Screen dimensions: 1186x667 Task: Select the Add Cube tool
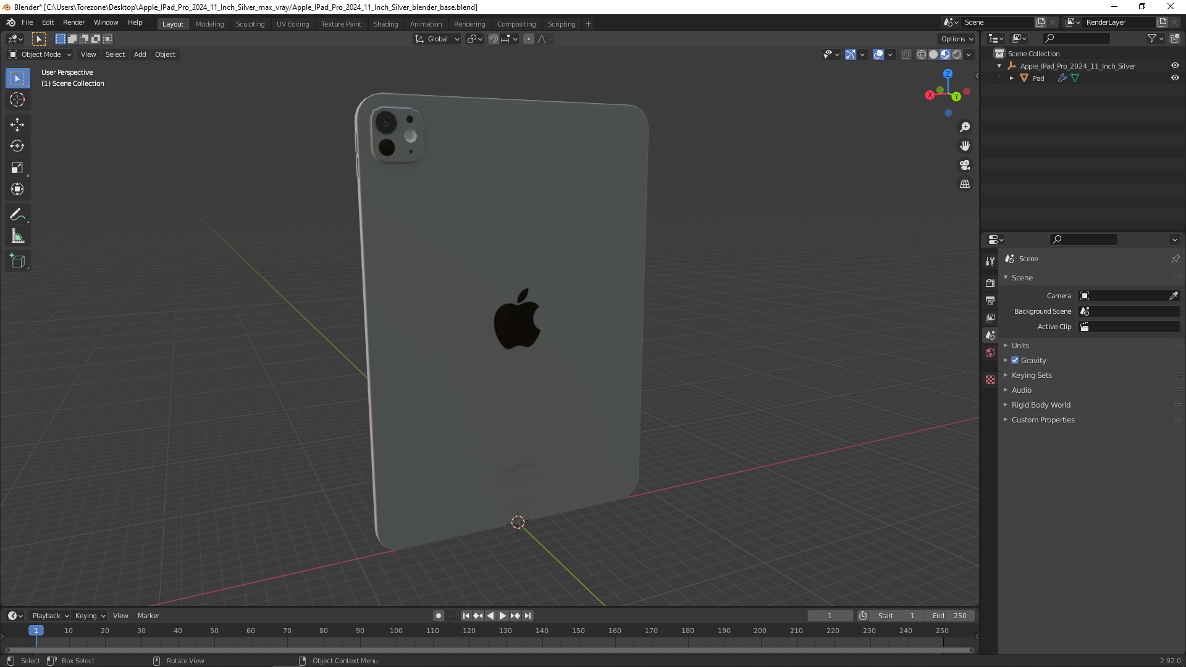click(x=17, y=261)
